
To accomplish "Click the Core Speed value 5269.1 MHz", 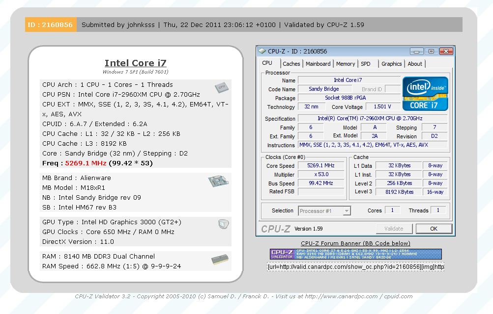I will pos(320,166).
